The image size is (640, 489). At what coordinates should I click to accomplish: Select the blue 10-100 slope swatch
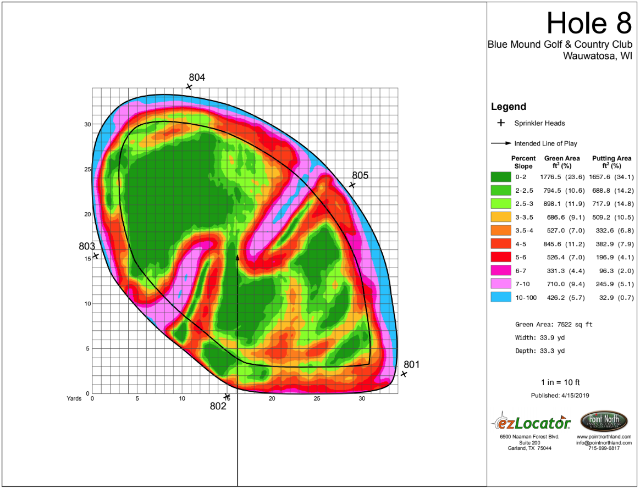[501, 297]
